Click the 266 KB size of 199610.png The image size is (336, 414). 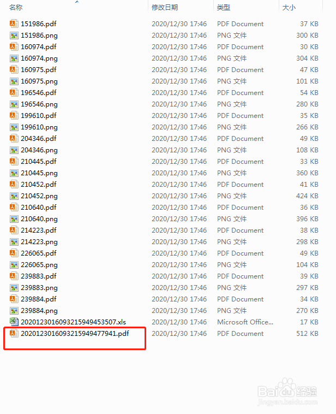click(307, 127)
